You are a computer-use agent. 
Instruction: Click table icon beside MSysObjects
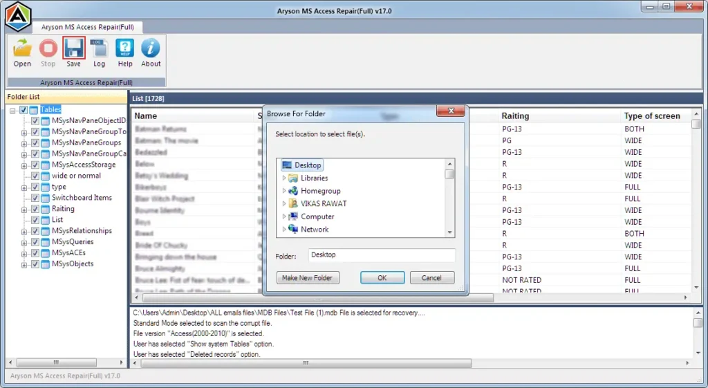45,264
